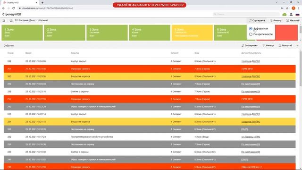The width and height of the screenshot is (302, 170).
Task: Open sensor link in yellow event row 260
Action: click(x=251, y=76)
